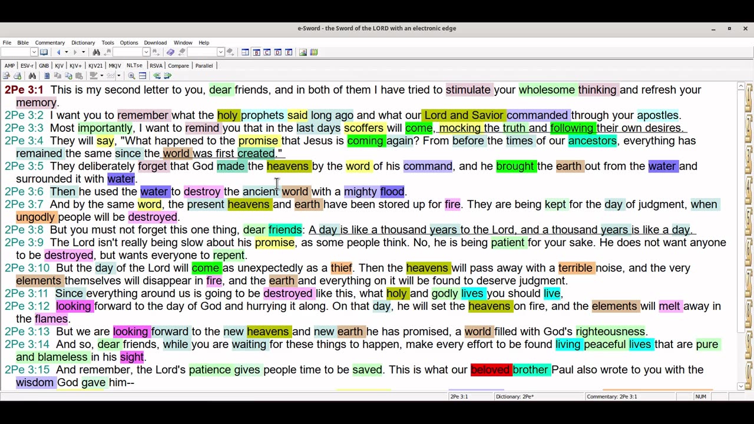Viewport: 754px width, 424px height.
Task: Open the back history dropdown arrow
Action: point(66,52)
